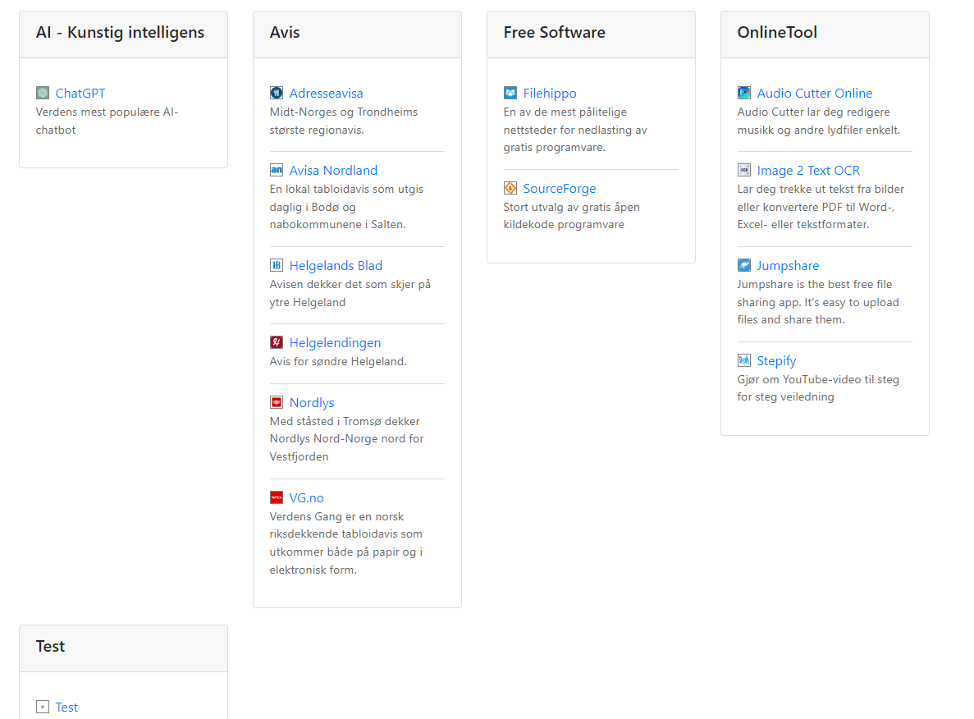Visit the VG.no link
Viewport: 974px width, 719px height.
[x=307, y=497]
